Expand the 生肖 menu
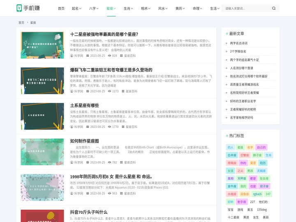The height and width of the screenshot is (222, 296). point(128,9)
